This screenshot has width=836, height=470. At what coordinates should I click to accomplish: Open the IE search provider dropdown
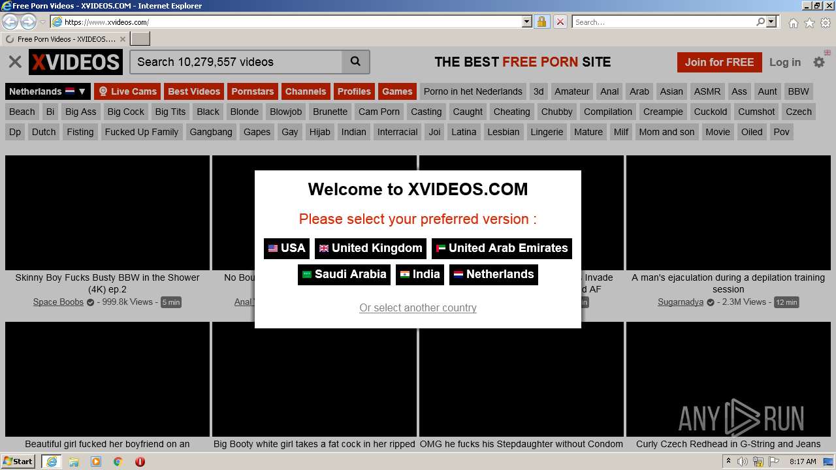coord(771,22)
